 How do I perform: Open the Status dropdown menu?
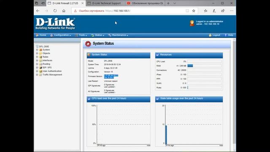click(x=97, y=35)
